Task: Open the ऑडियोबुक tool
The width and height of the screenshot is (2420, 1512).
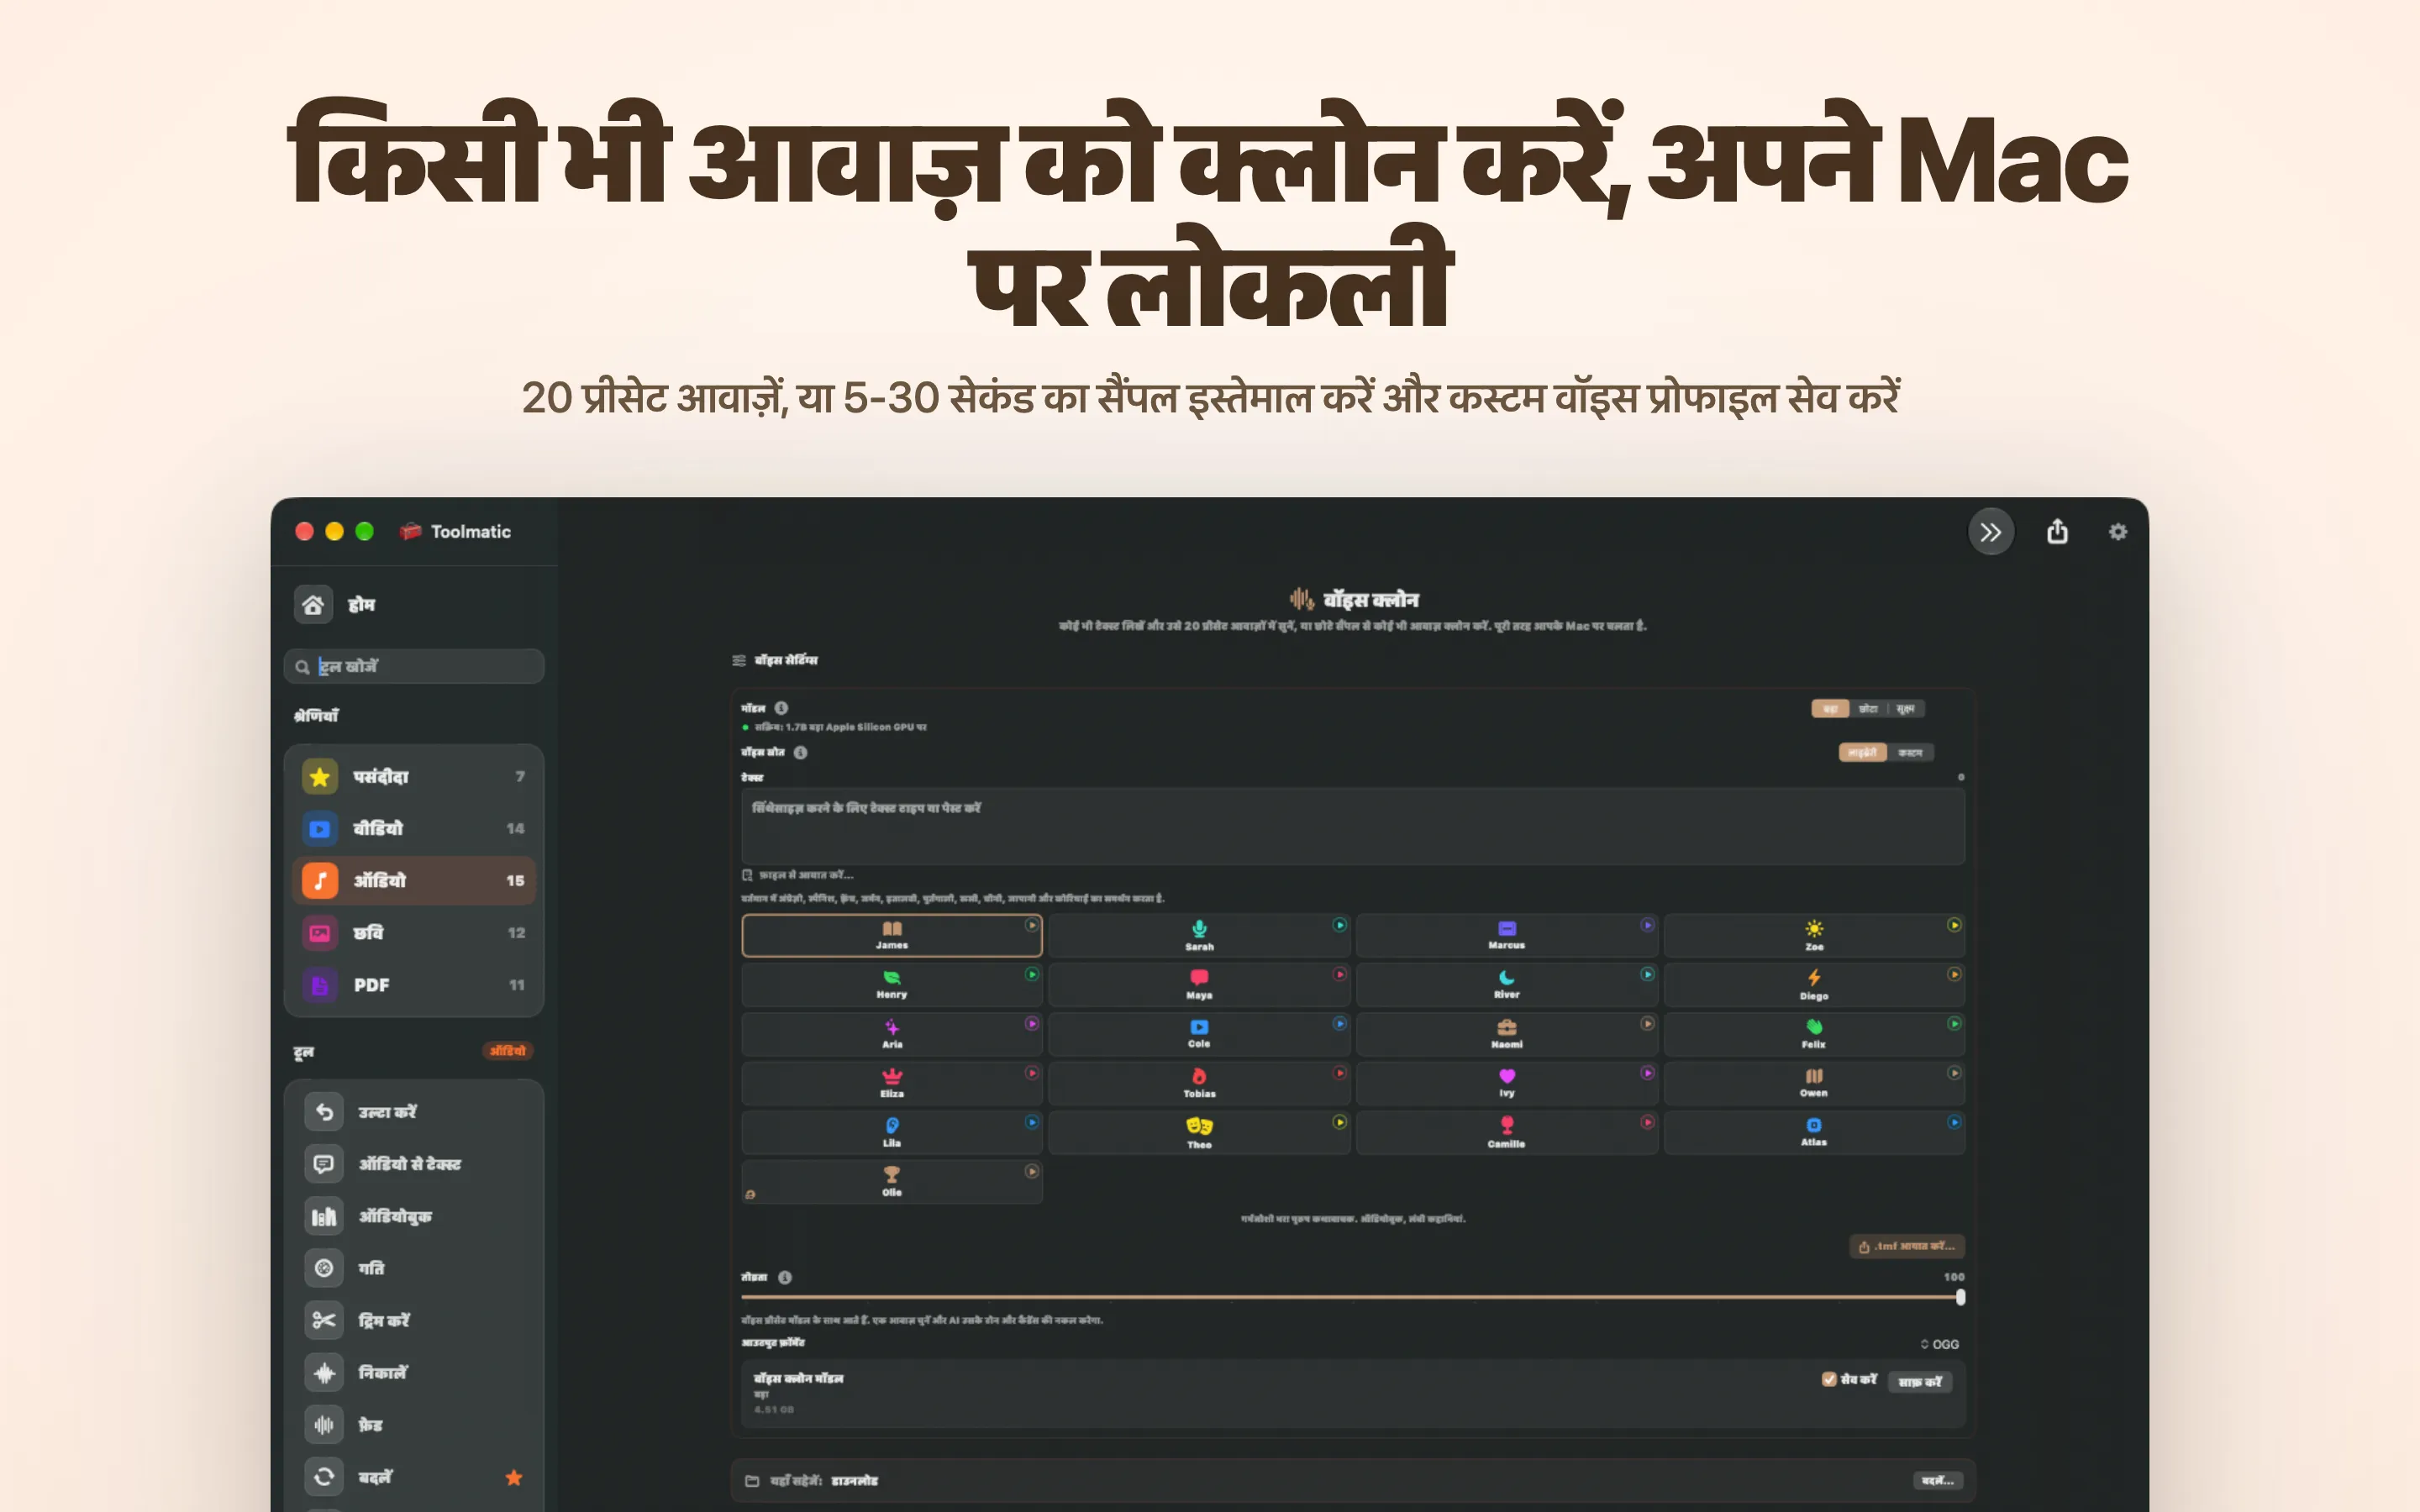Action: pyautogui.click(x=414, y=1216)
